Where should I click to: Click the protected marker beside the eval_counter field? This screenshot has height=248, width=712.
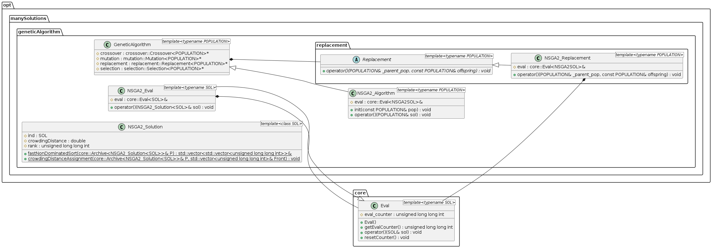(x=362, y=215)
